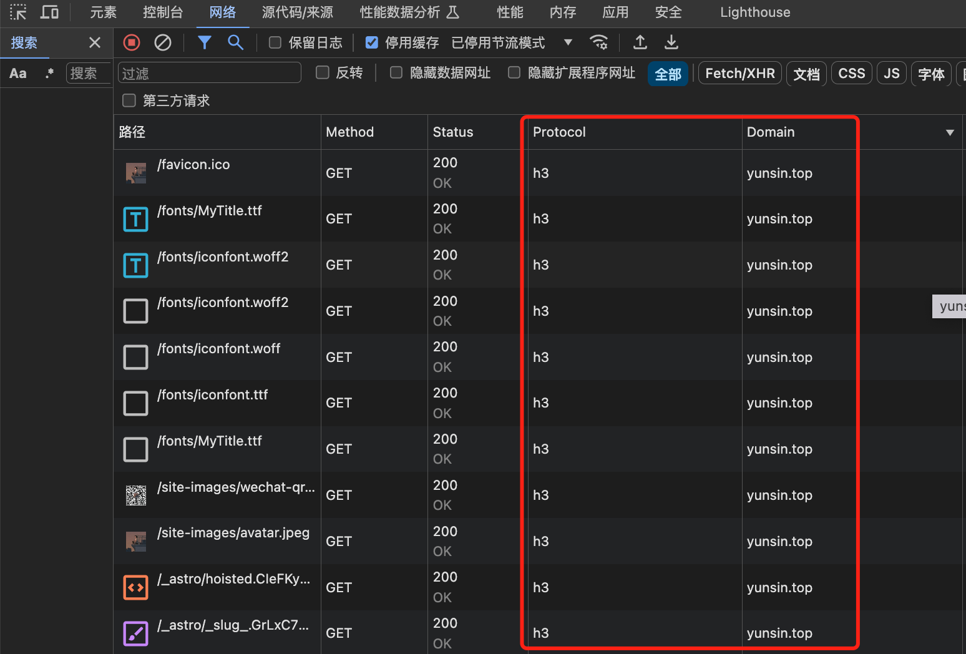Check the invert filter checkbox
This screenshot has height=654, width=966.
(323, 72)
